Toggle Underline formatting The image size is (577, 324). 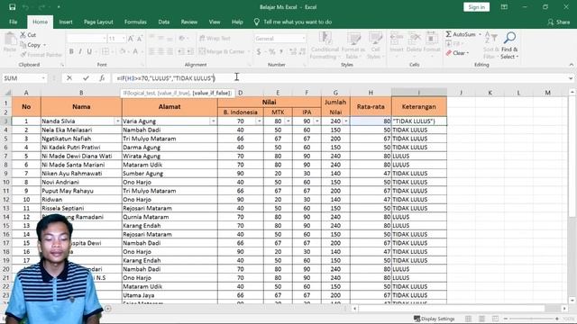[x=89, y=51]
